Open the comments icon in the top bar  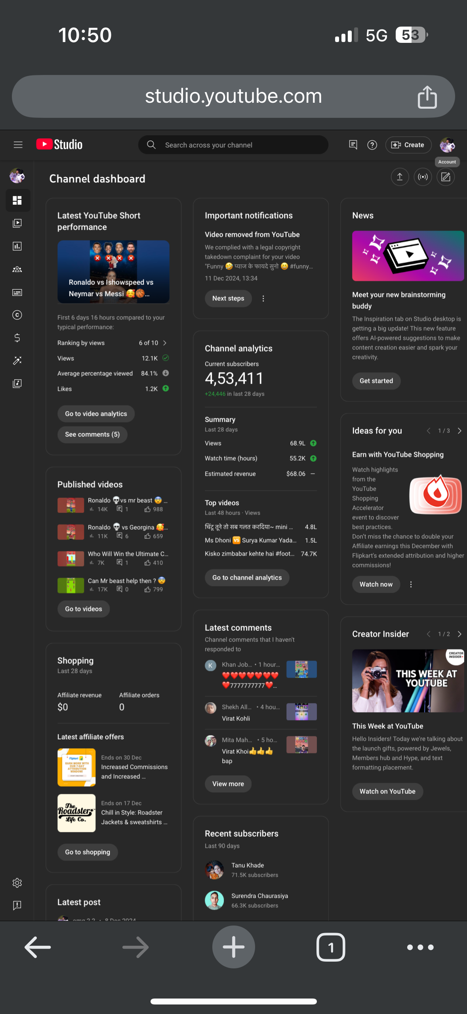tap(353, 145)
